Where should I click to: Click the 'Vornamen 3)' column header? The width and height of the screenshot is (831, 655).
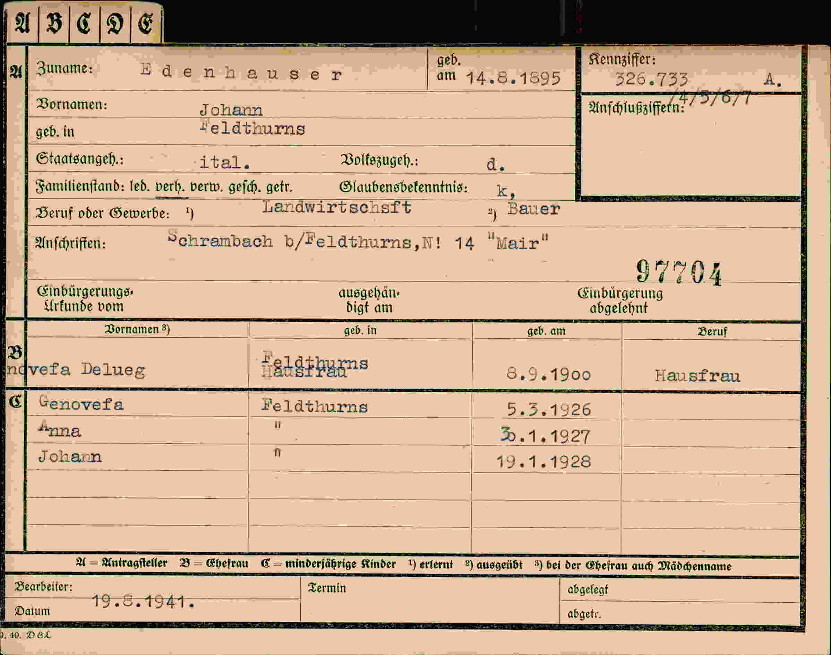tap(137, 330)
